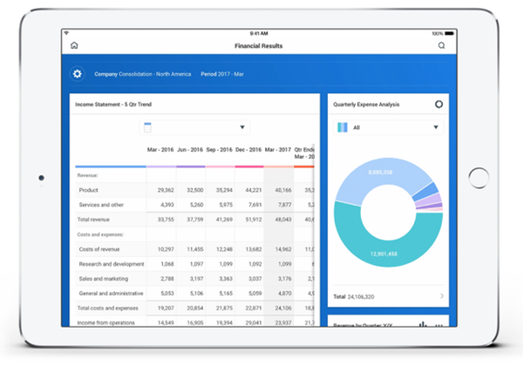
Task: Select the Dec - 2016 column header
Action: 248,150
